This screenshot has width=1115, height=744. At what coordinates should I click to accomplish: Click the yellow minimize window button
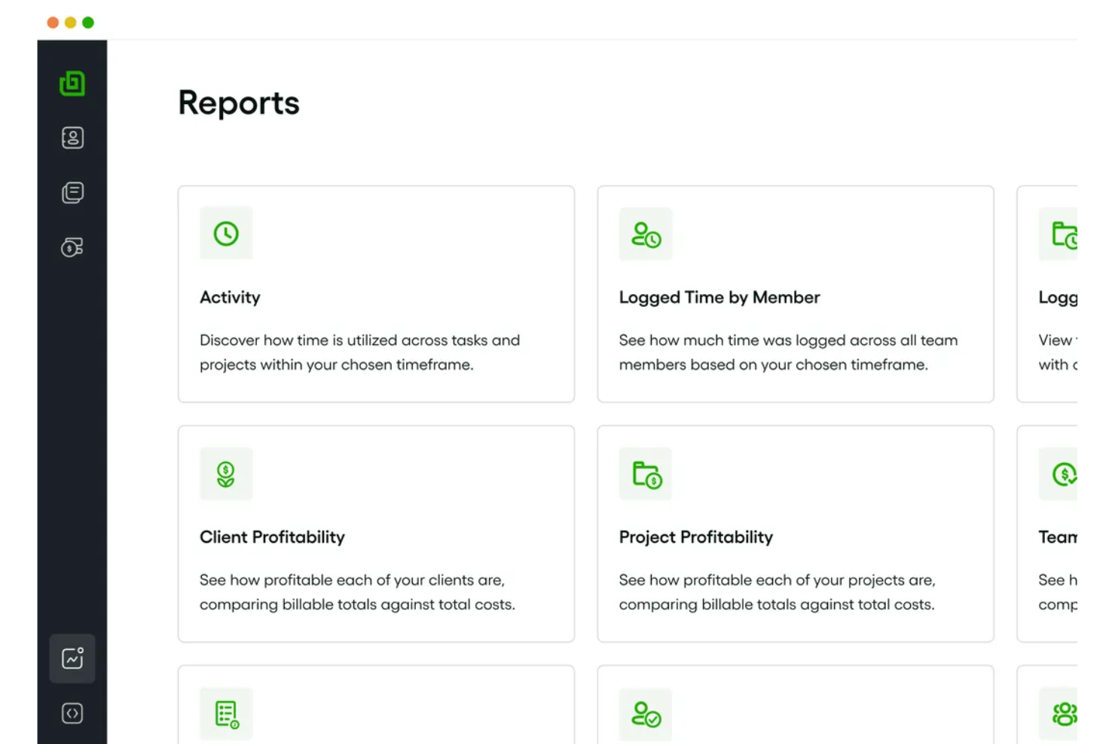70,23
